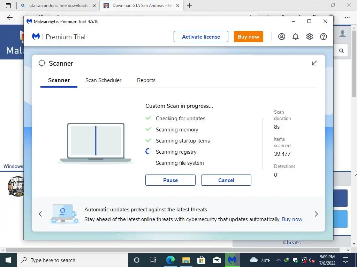
Task: Show hidden system tray icons
Action: coord(279,260)
